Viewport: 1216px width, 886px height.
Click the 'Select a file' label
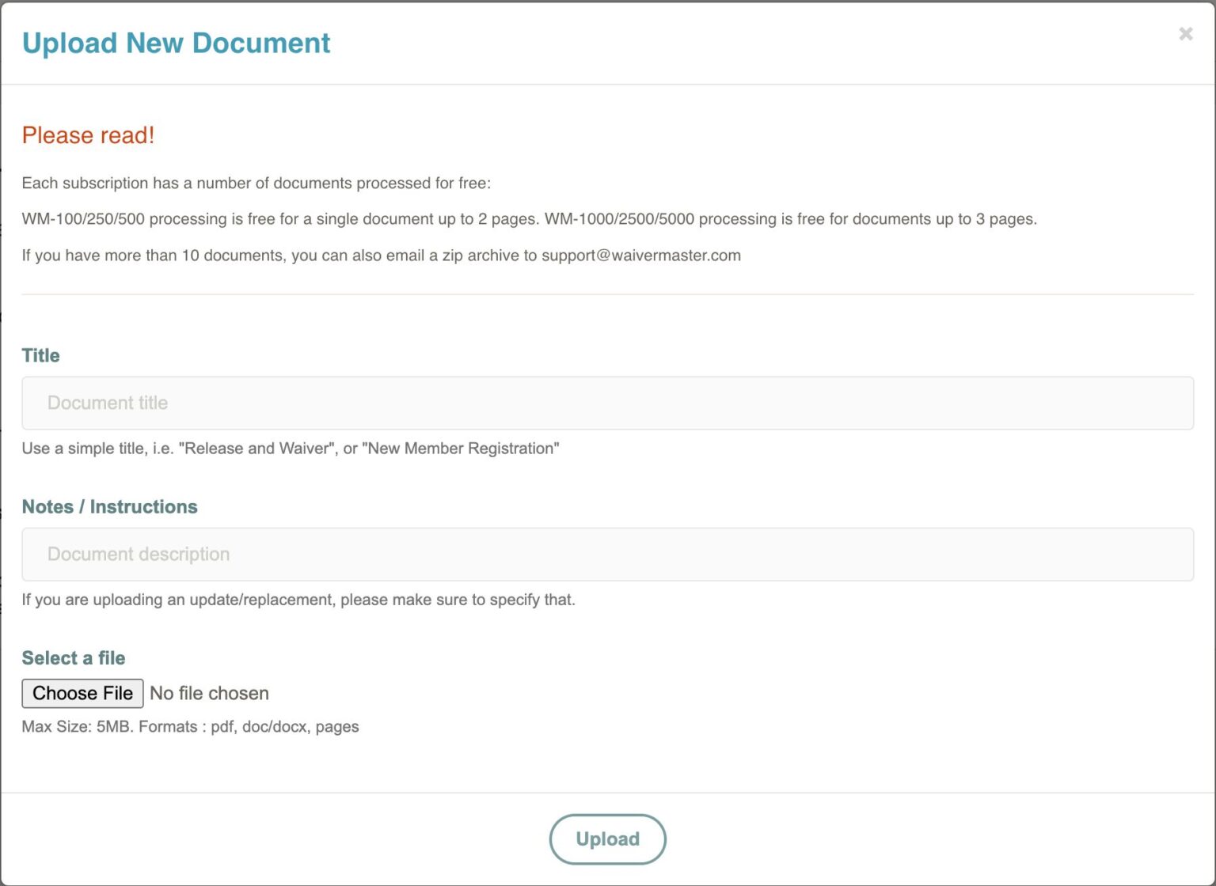tap(73, 657)
